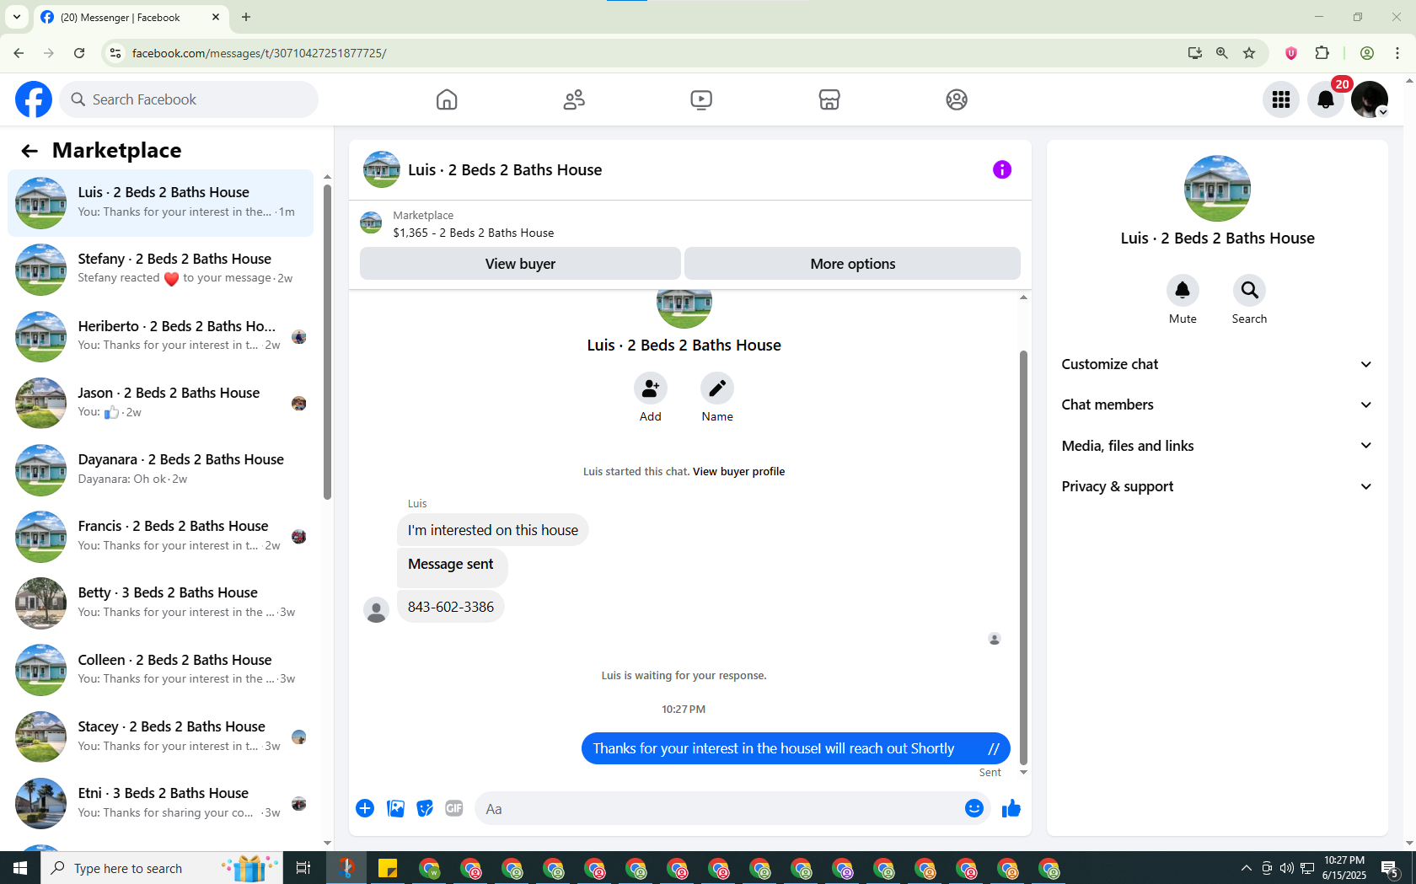Click the More options button

point(852,264)
